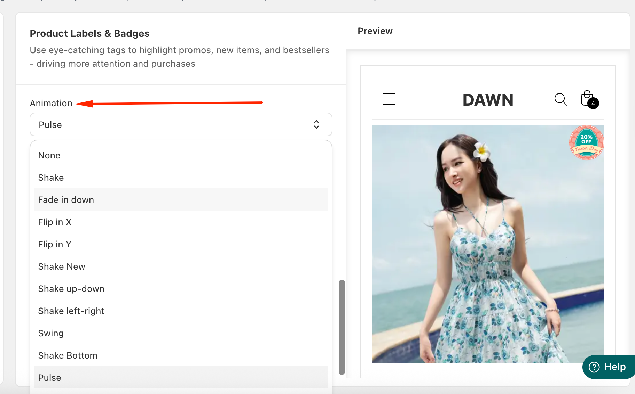Click the Help button
The image size is (635, 394).
[x=609, y=367]
